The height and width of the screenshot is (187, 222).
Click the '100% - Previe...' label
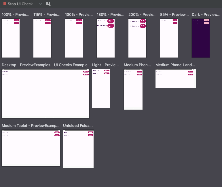[16, 15]
